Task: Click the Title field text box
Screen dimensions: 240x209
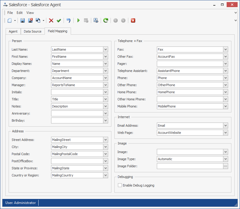Action: coord(77,99)
